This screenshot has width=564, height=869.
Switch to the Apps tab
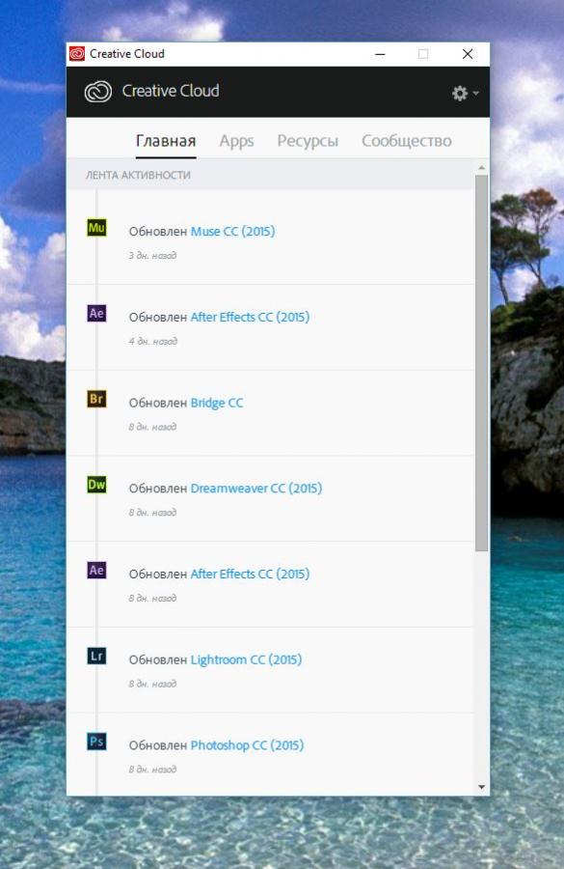click(x=236, y=141)
